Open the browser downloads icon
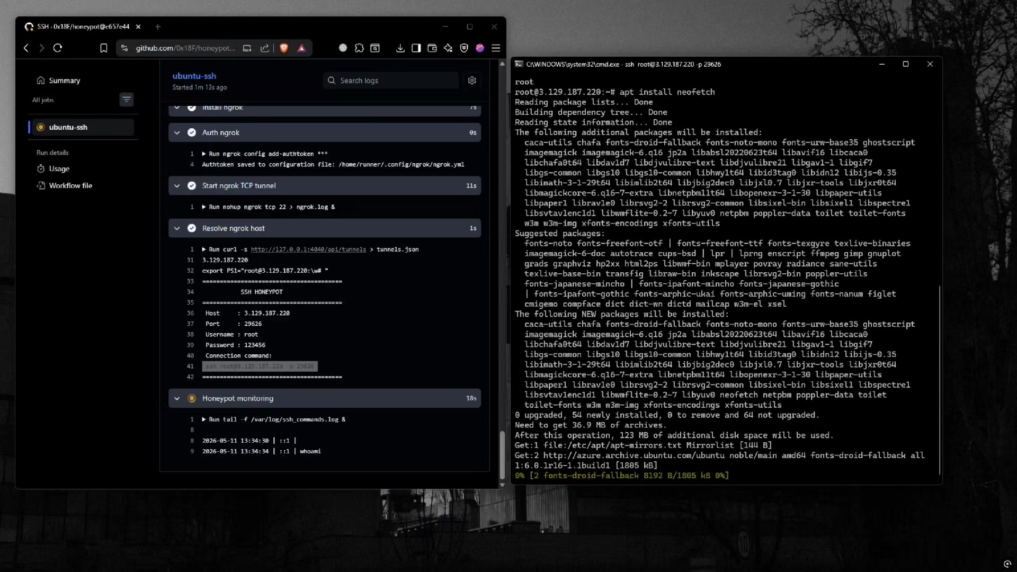The image size is (1017, 572). (400, 48)
